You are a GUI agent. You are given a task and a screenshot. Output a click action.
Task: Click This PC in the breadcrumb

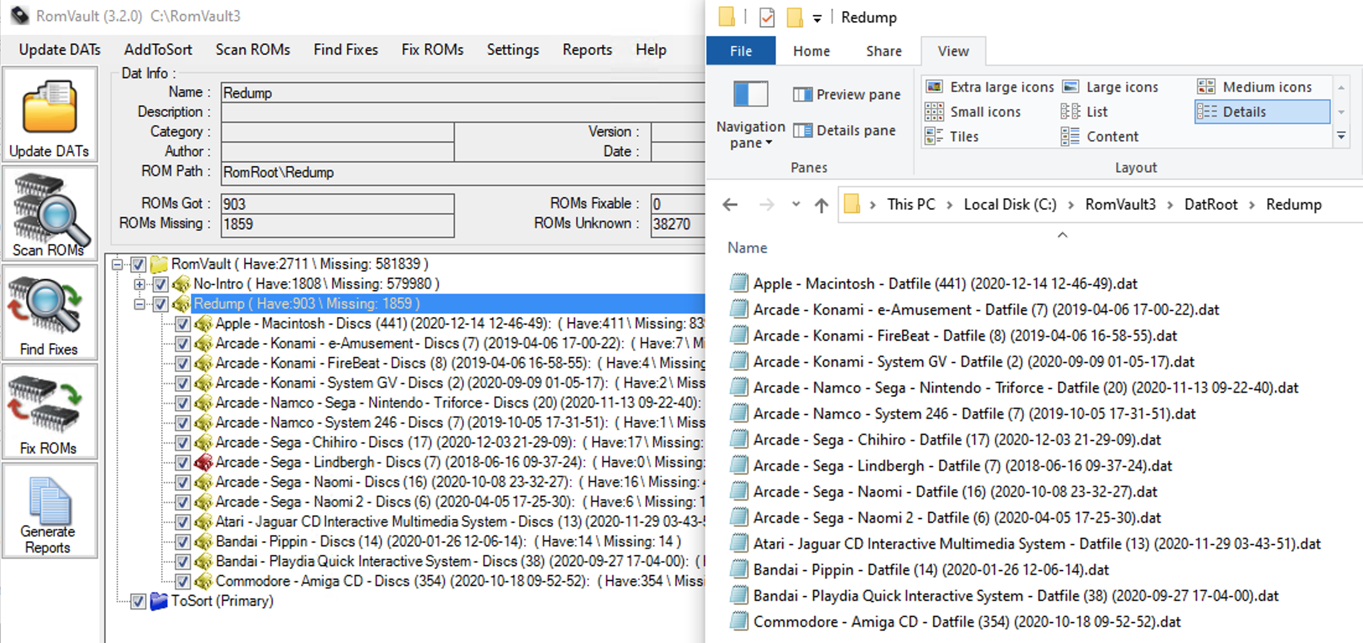click(911, 204)
